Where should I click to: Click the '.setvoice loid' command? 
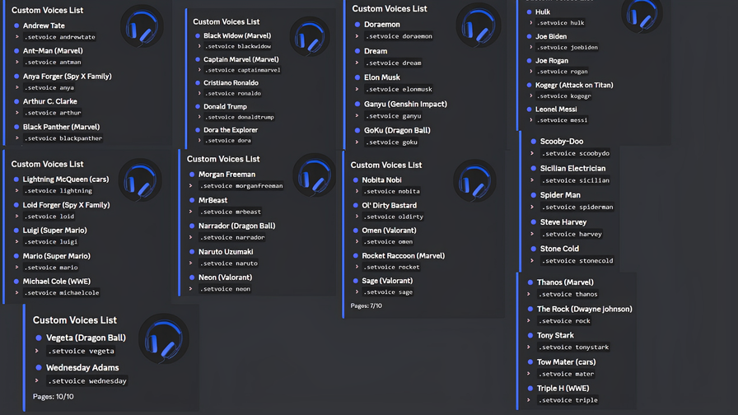click(49, 217)
